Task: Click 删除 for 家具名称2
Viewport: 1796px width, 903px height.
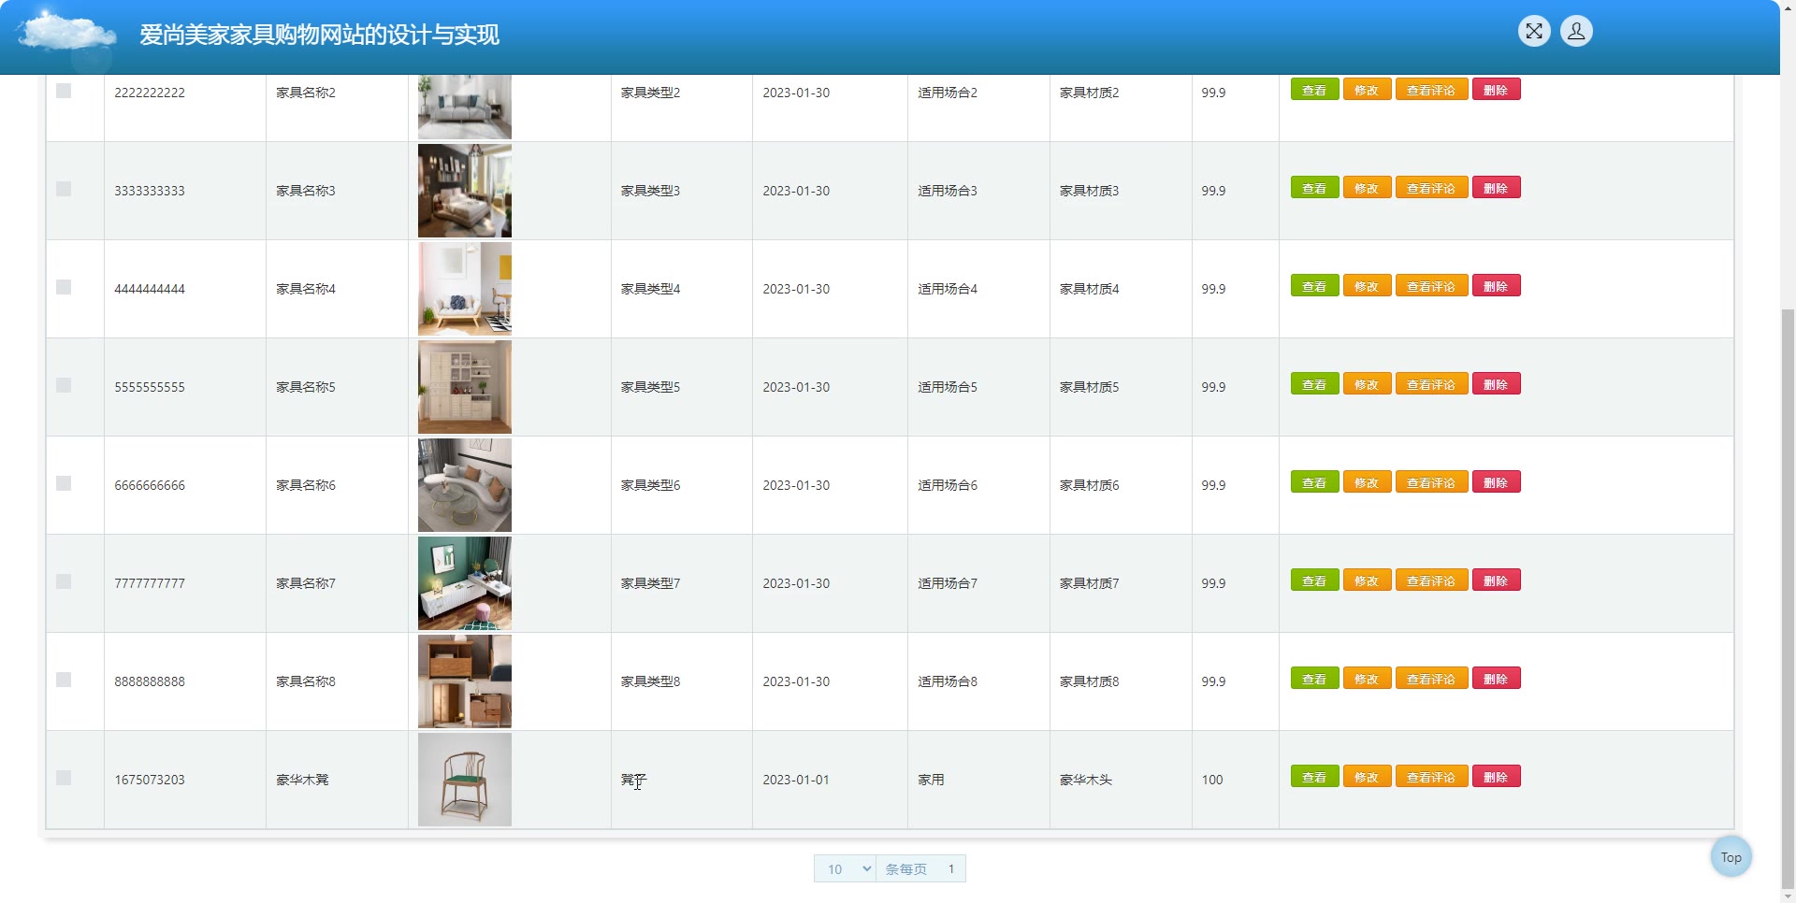Action: (1496, 90)
